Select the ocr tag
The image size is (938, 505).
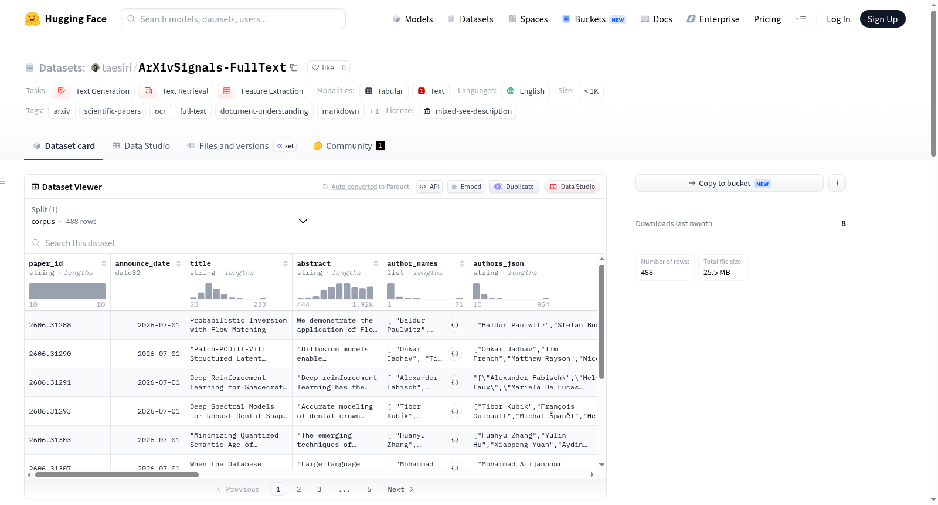(160, 111)
